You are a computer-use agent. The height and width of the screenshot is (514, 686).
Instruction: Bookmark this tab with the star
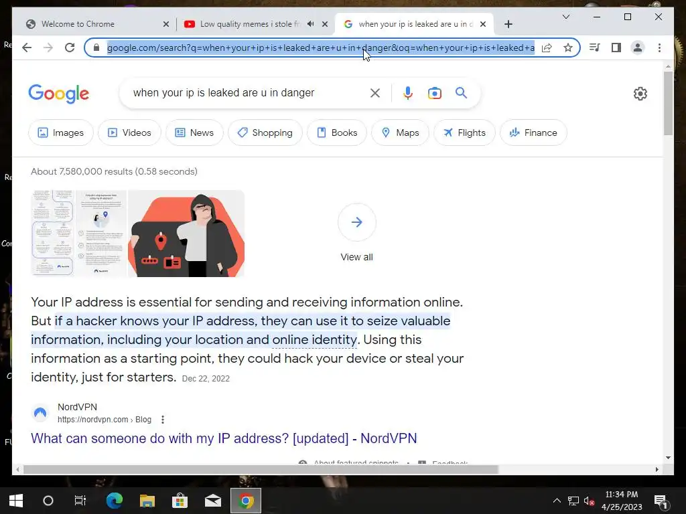click(568, 48)
